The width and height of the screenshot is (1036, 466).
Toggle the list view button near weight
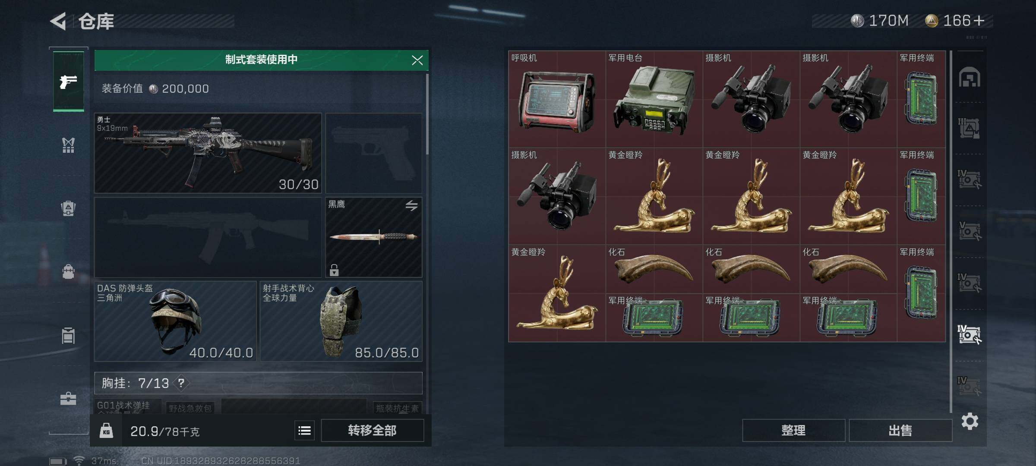(304, 430)
